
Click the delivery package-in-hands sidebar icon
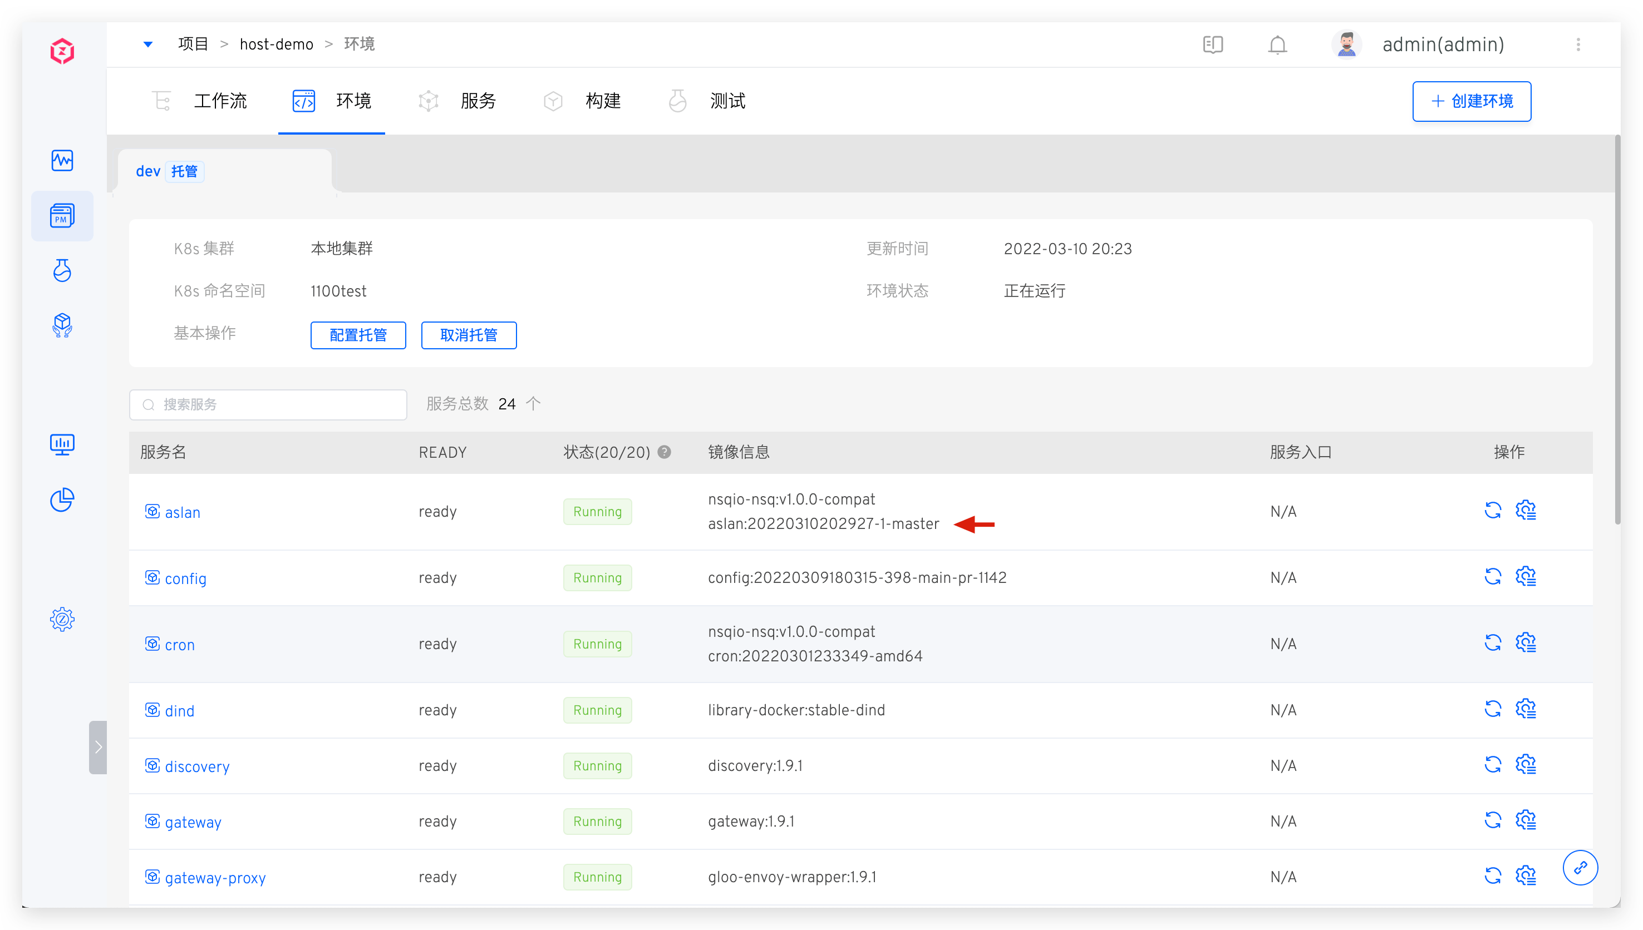[x=62, y=326]
